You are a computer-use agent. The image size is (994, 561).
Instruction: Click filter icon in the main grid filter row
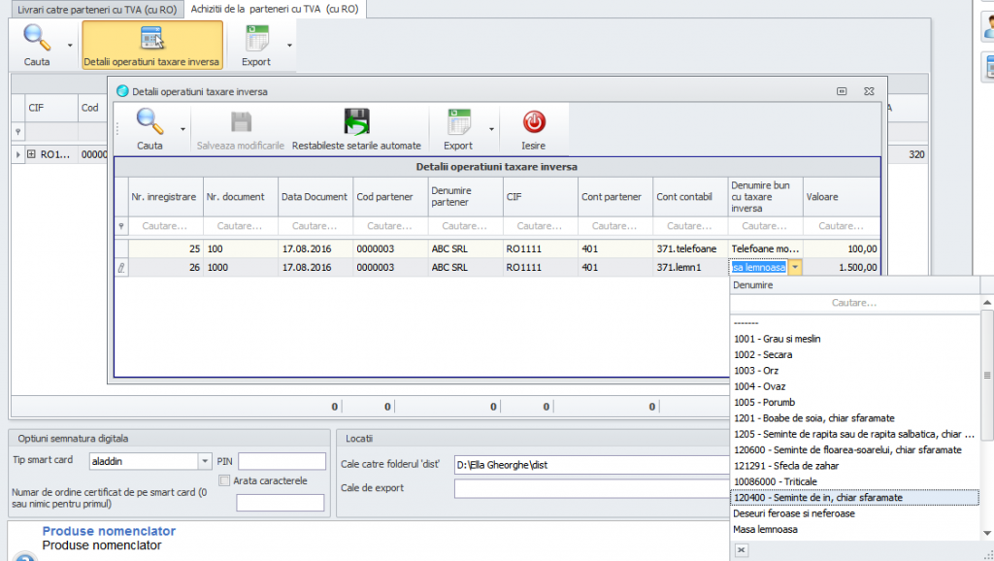click(17, 131)
